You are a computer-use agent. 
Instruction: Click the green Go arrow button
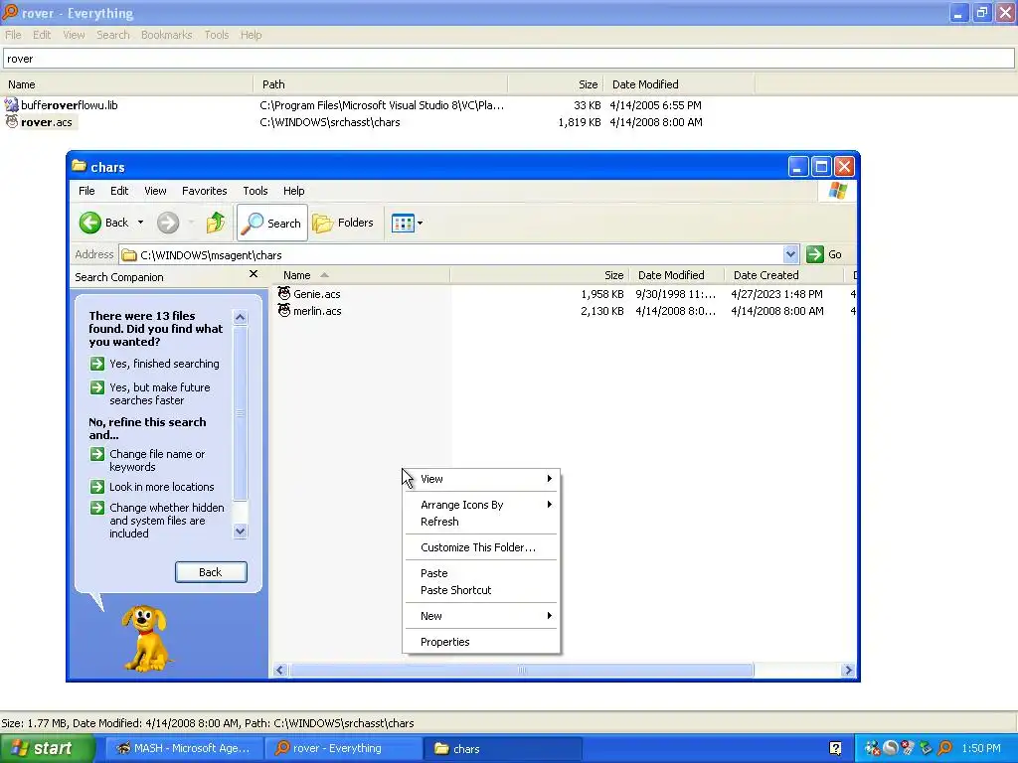tap(815, 254)
